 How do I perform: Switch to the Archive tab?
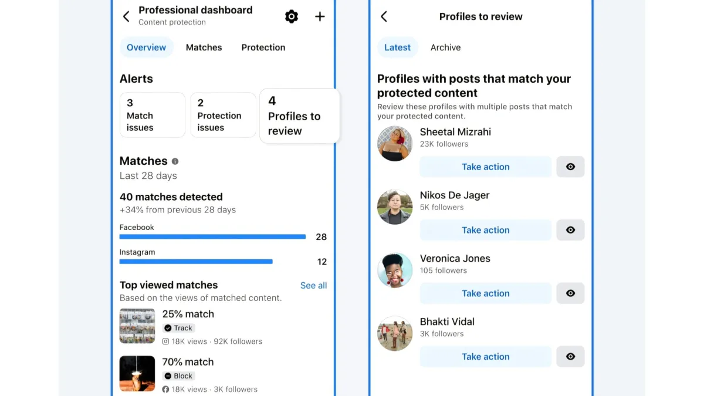tap(445, 48)
